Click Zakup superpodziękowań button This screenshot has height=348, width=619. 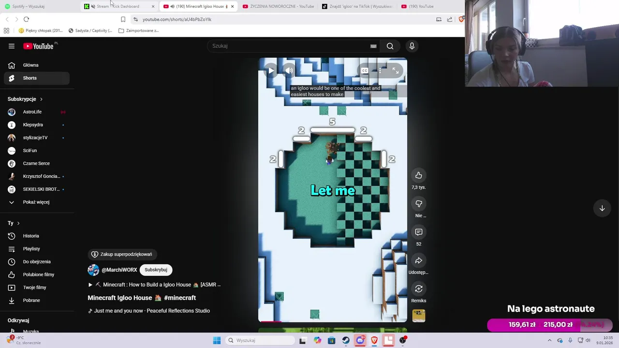(x=122, y=254)
